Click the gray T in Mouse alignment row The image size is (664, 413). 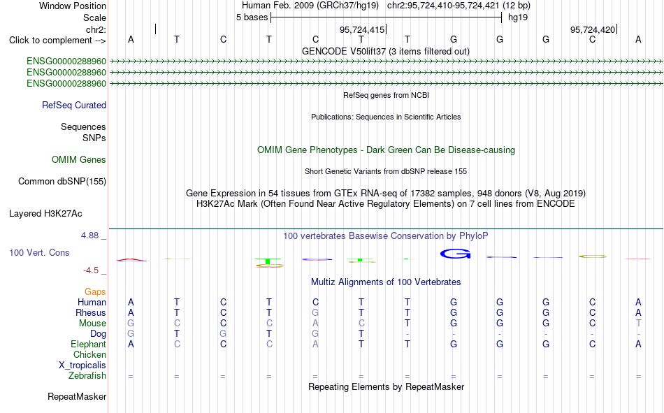coord(638,323)
